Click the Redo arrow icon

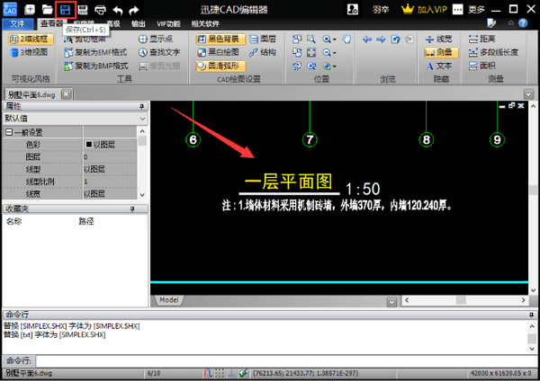click(133, 10)
